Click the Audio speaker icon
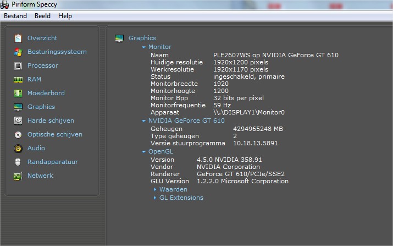Image resolution: width=393 pixels, height=246 pixels. [18, 149]
